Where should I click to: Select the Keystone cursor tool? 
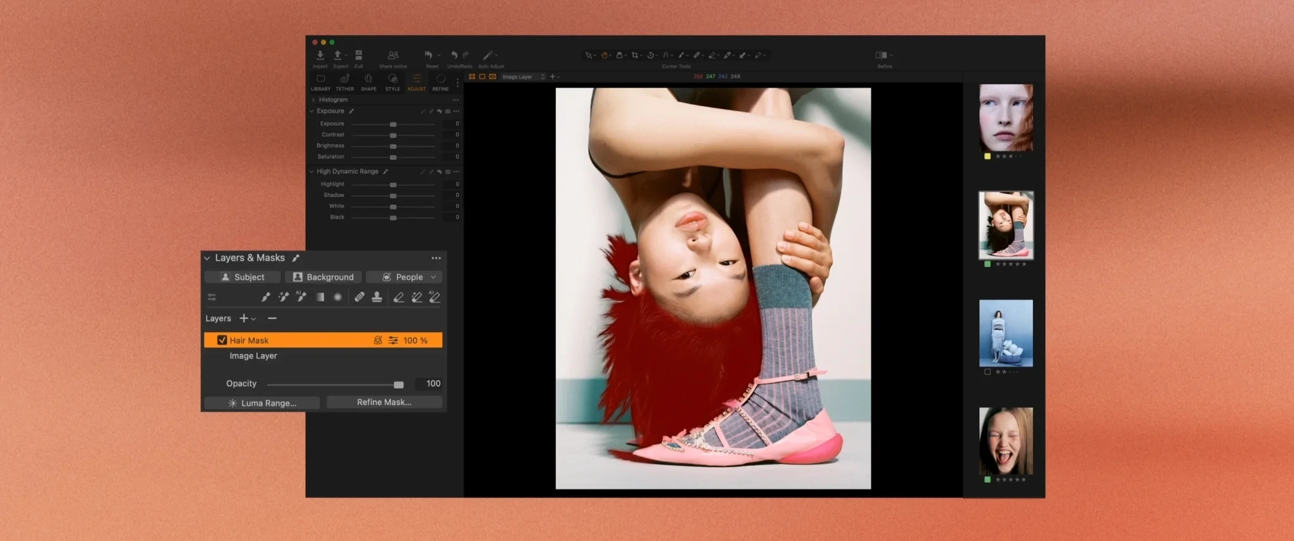[665, 56]
